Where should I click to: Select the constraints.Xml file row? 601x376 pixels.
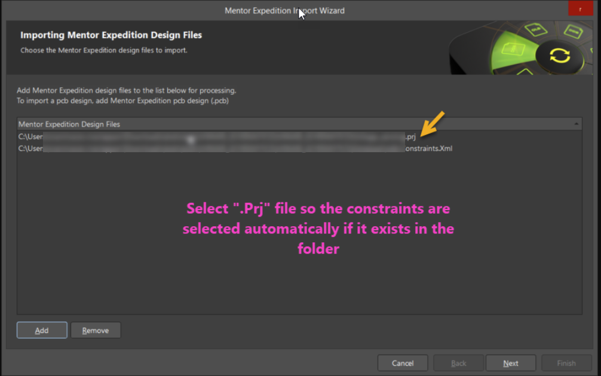299,149
